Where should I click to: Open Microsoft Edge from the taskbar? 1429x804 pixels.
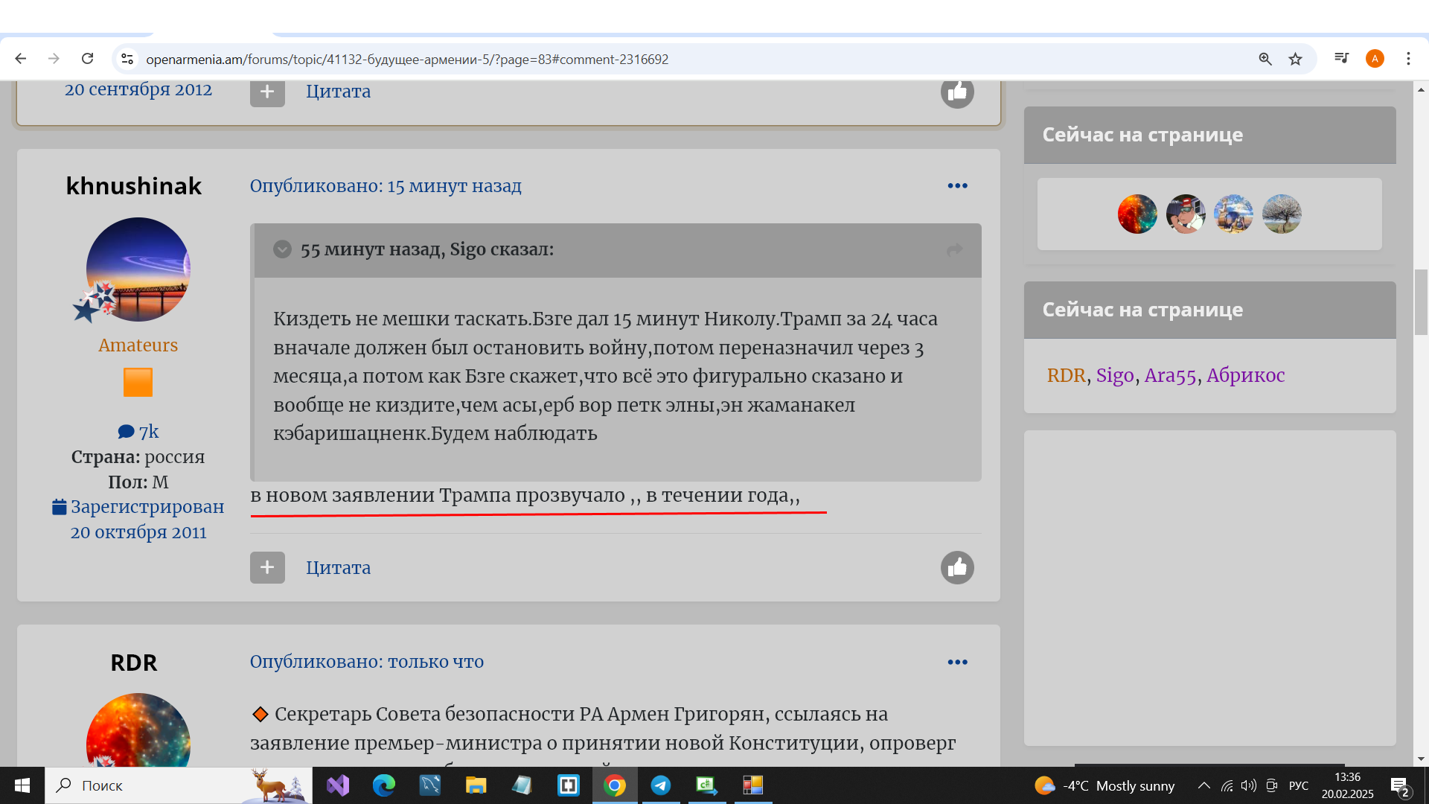coord(384,785)
